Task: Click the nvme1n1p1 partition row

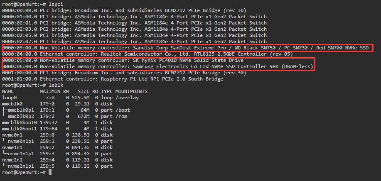Action: coord(57,154)
